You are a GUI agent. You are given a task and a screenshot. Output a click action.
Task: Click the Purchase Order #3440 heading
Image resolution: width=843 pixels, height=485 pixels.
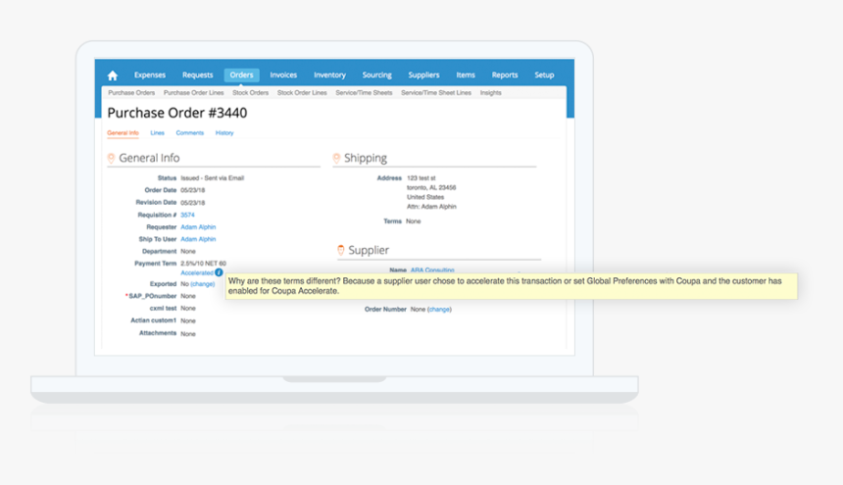[177, 113]
